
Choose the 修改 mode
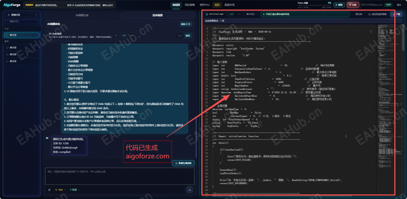click(188, 36)
